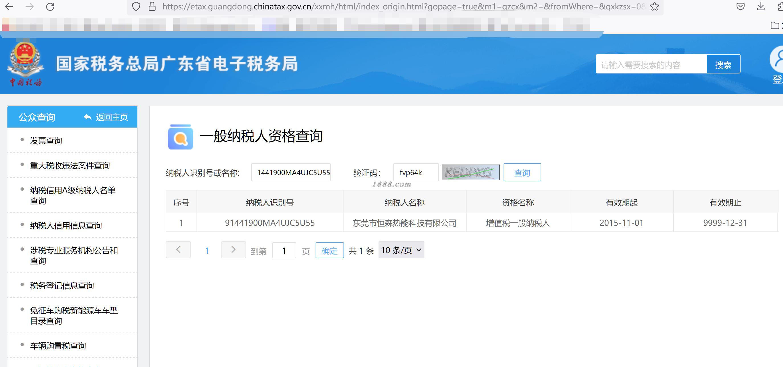The image size is (783, 367).
Task: Click the Pocket save icon
Action: (741, 7)
